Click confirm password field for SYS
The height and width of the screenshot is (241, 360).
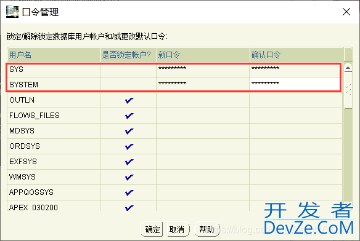coord(295,69)
